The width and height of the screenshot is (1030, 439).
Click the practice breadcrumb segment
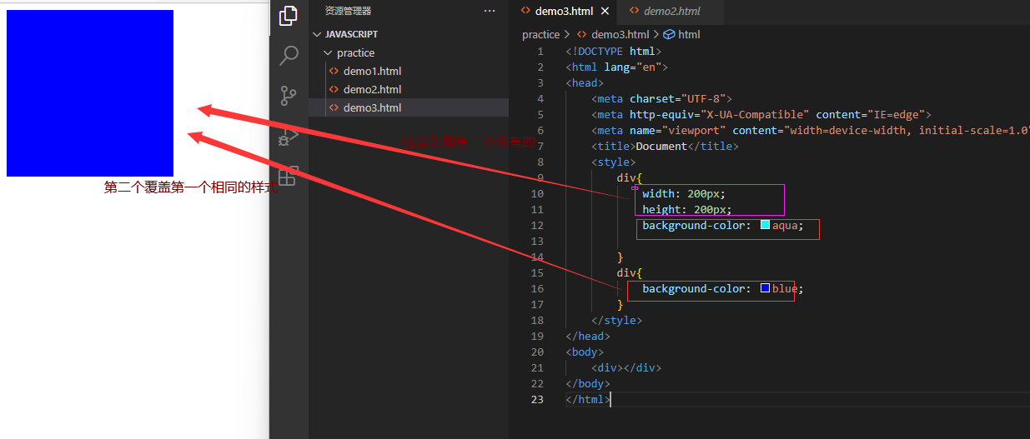[540, 34]
